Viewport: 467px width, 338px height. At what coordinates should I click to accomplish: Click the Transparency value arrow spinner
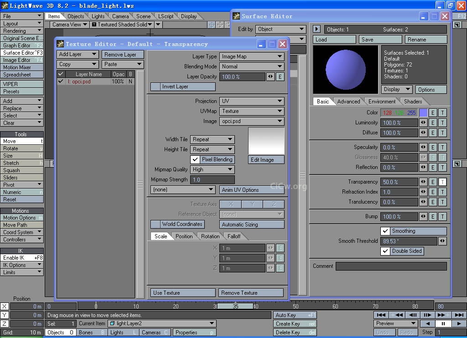pyautogui.click(x=423, y=182)
